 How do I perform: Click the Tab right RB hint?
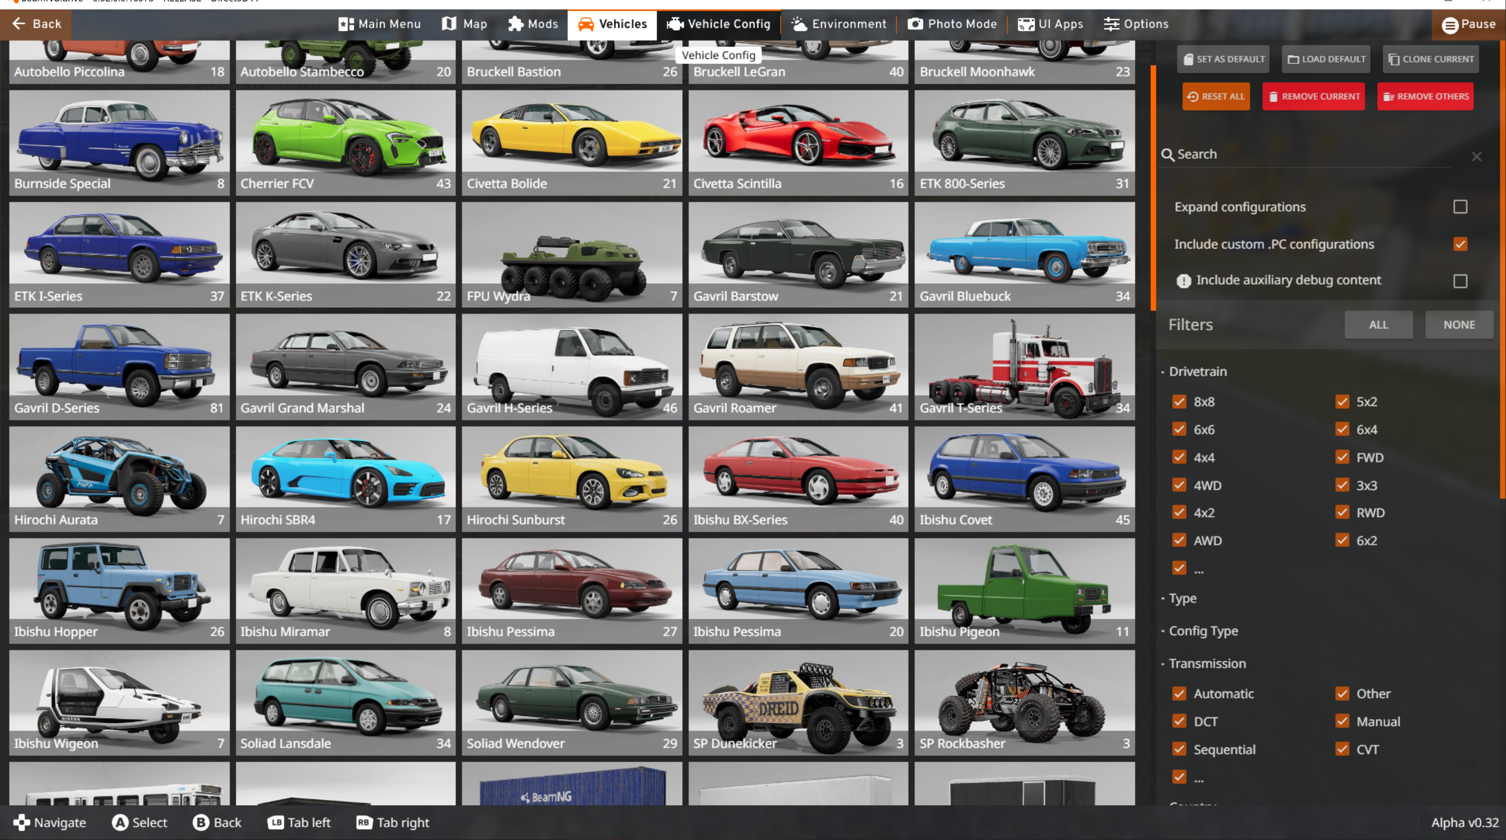tap(392, 823)
